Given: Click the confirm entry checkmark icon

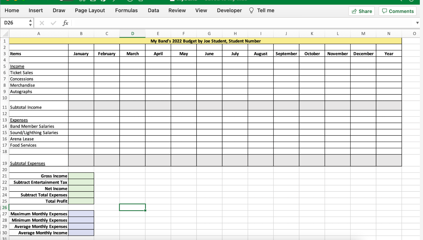Looking at the screenshot, I should pyautogui.click(x=53, y=23).
